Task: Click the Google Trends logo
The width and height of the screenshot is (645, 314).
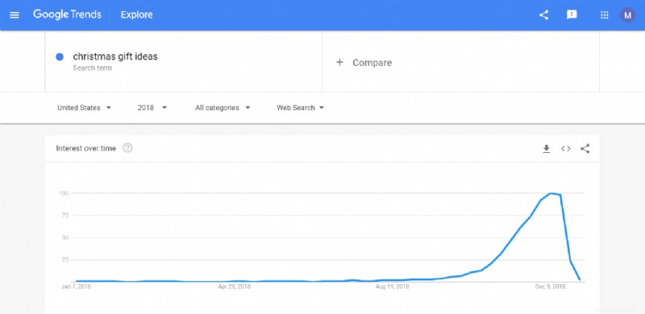Action: (67, 14)
